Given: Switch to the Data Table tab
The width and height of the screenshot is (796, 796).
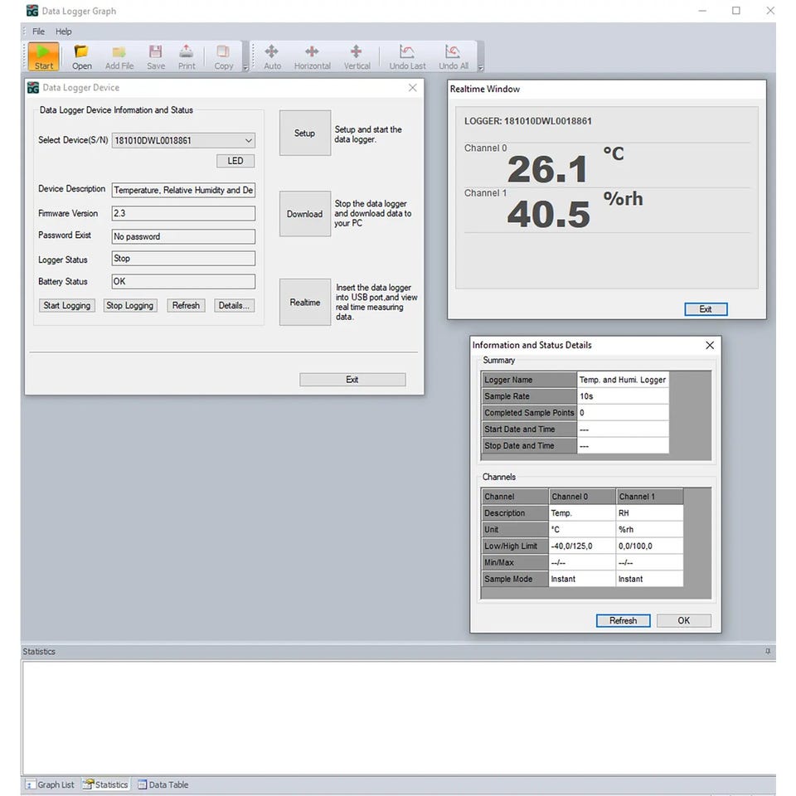Looking at the screenshot, I should (163, 784).
